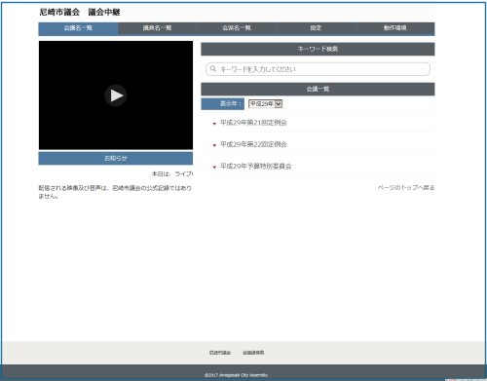Screen dimensions: 487x381
Task: Select the 会派名一覧 tab
Action: (x=237, y=28)
